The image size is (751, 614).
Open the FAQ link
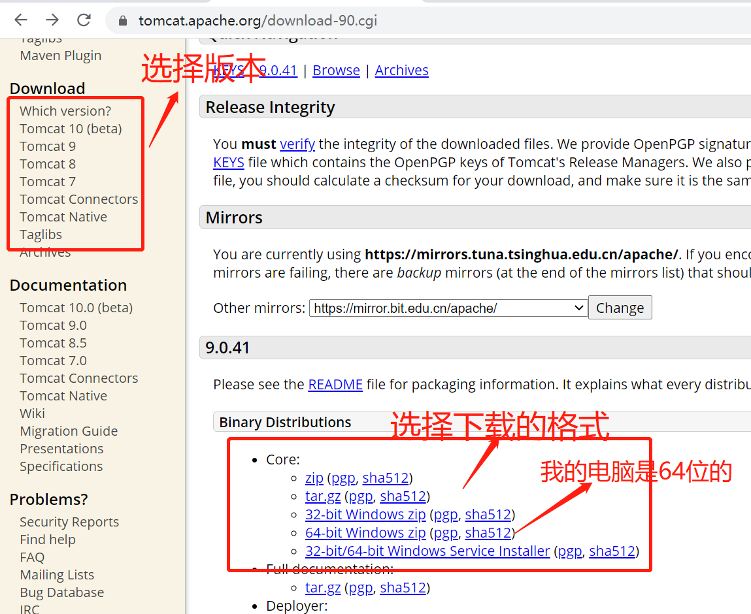32,558
